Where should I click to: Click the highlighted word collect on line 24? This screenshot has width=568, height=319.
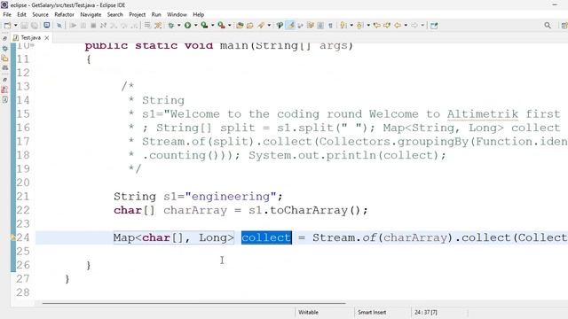[266, 237]
